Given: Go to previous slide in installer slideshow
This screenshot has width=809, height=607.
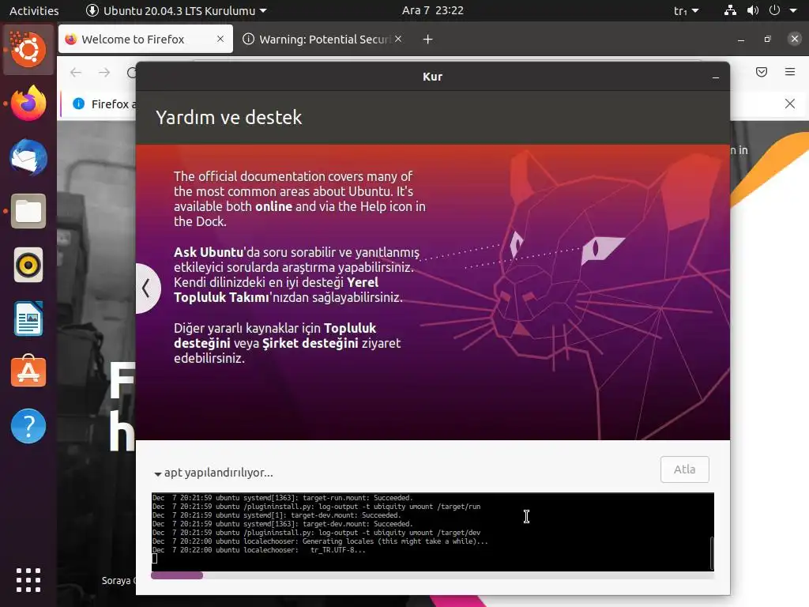Looking at the screenshot, I should [x=147, y=288].
